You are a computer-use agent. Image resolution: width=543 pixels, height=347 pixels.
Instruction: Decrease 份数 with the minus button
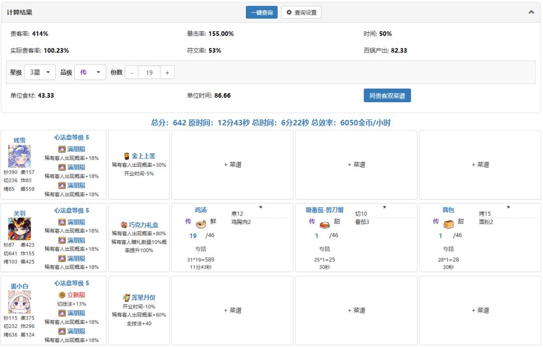(132, 73)
